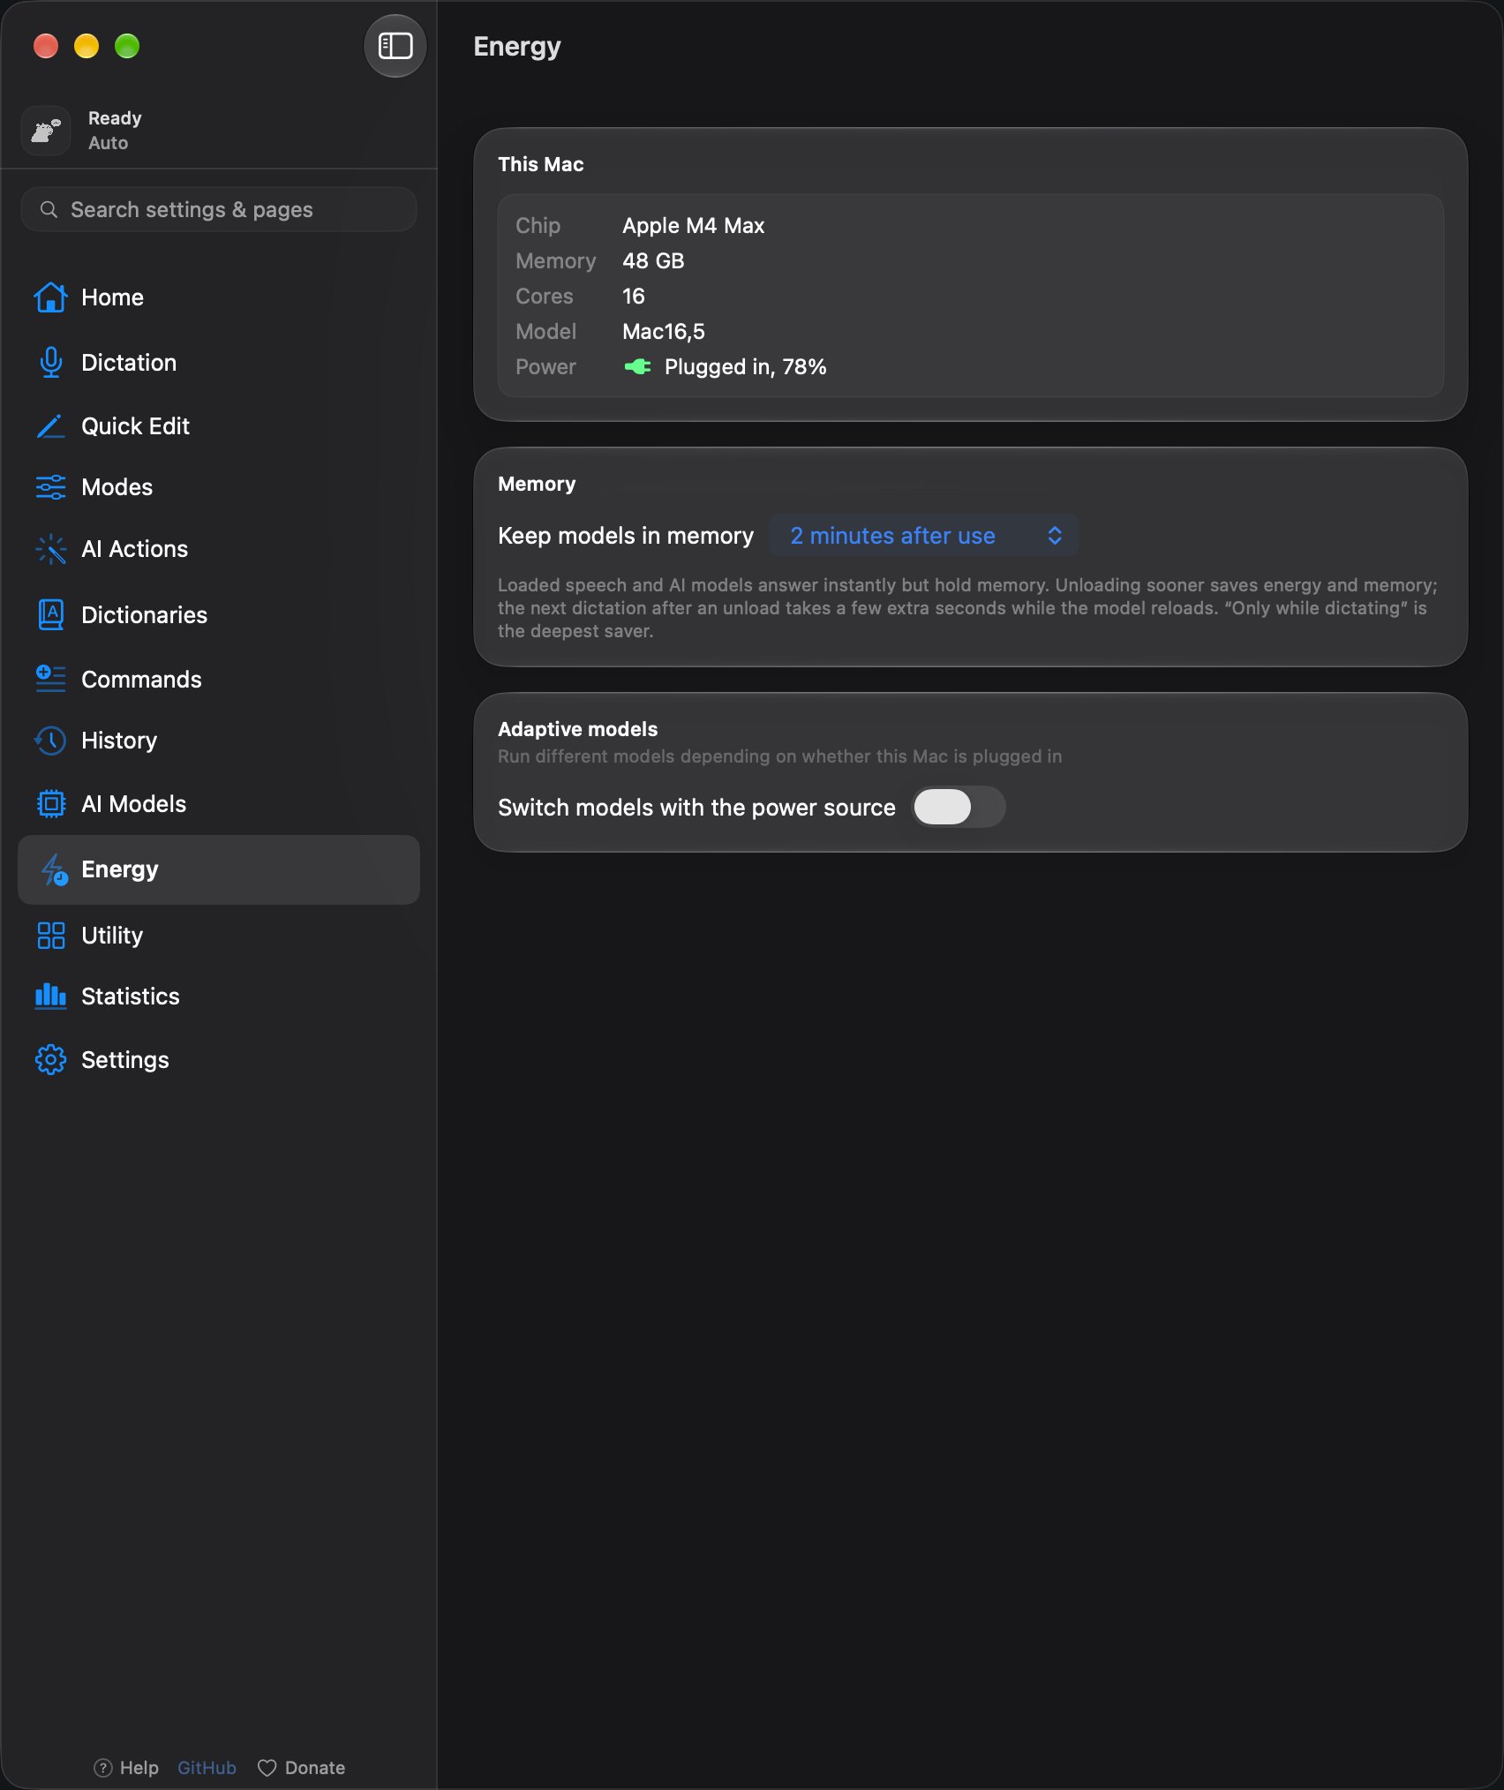The width and height of the screenshot is (1504, 1790).
Task: Select the Quick Edit sidebar label
Action: [x=135, y=426]
